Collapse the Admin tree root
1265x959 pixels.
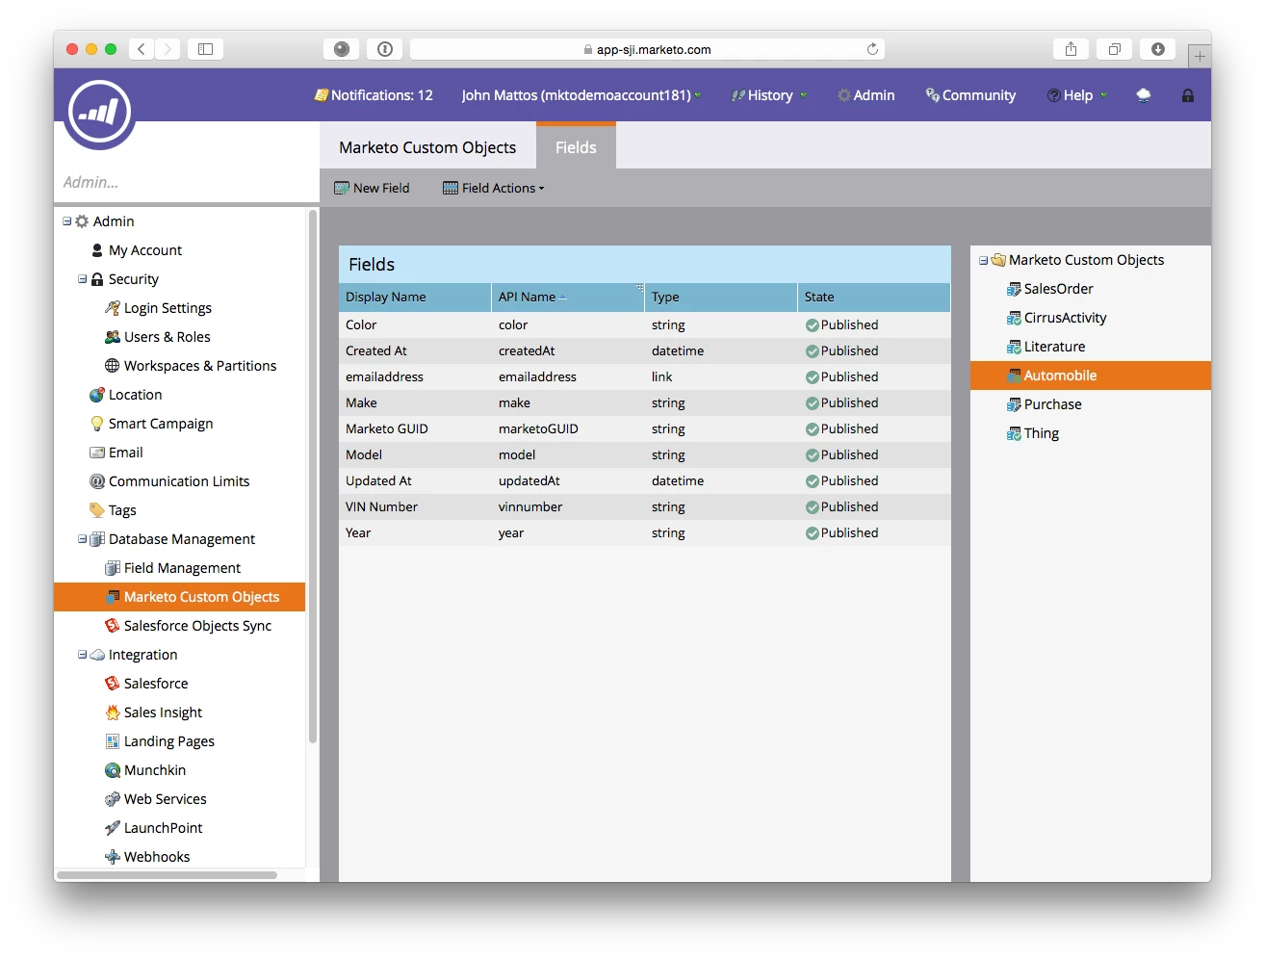(67, 221)
